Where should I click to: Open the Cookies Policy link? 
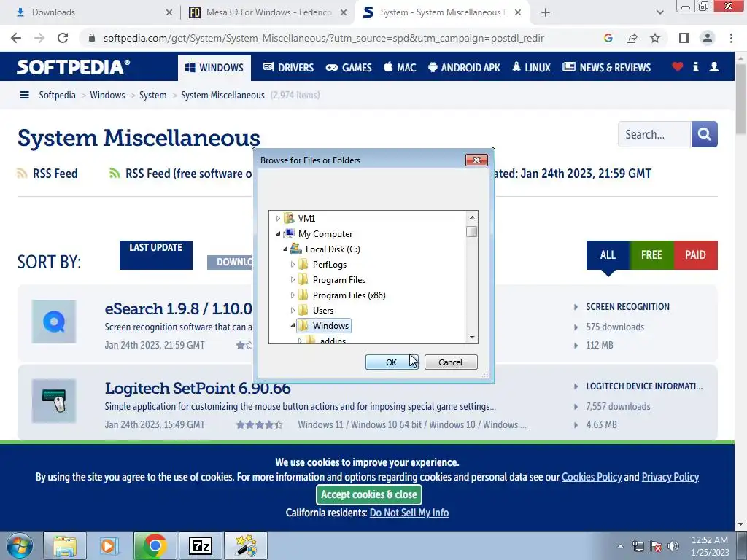click(592, 477)
